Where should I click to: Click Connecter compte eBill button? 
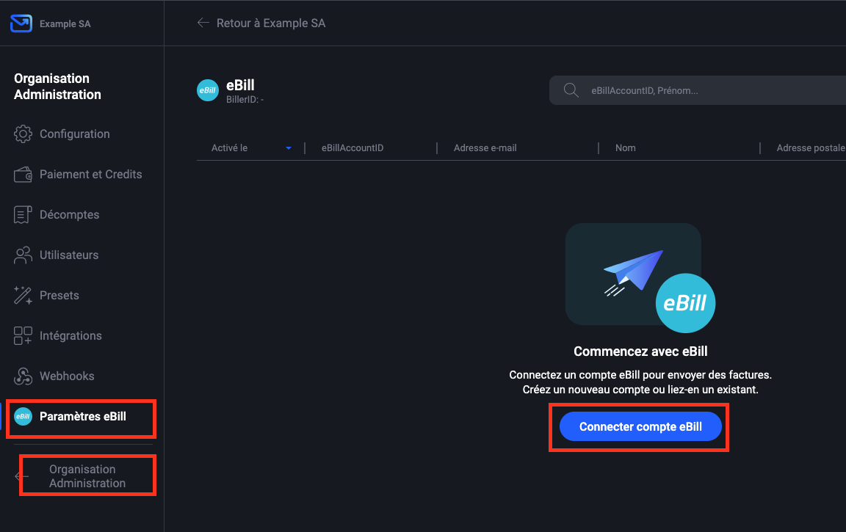[640, 426]
